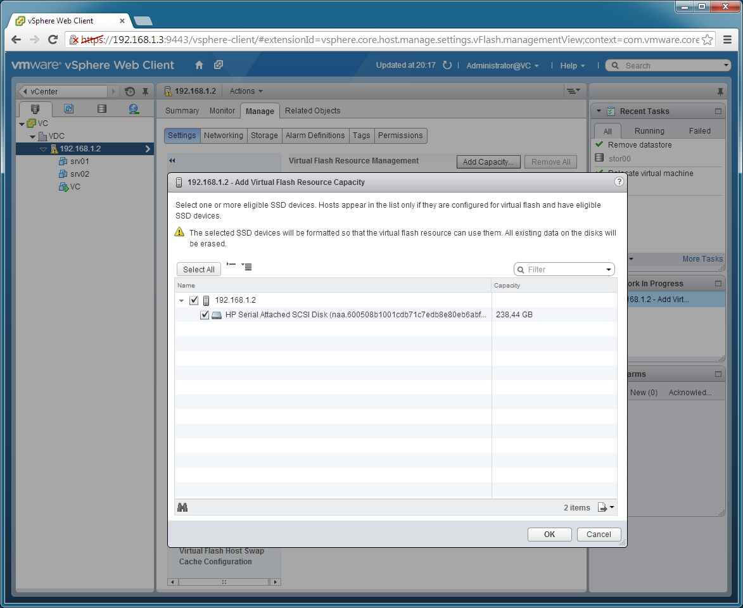Select the Networking settings tab
The height and width of the screenshot is (608, 743).
(223, 136)
